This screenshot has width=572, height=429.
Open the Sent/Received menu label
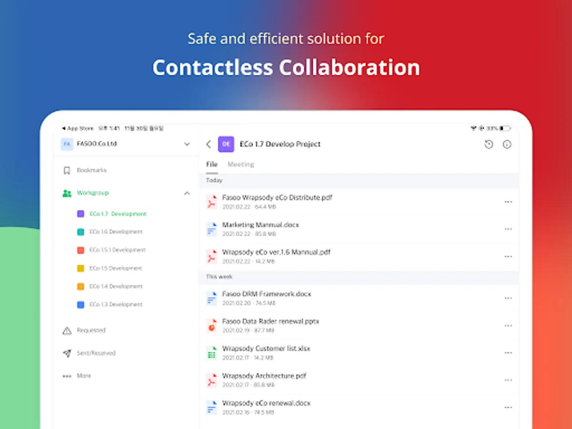click(x=96, y=353)
